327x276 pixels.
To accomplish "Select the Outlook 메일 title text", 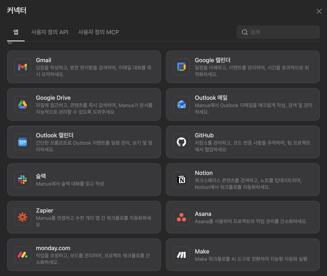I will point(211,98).
